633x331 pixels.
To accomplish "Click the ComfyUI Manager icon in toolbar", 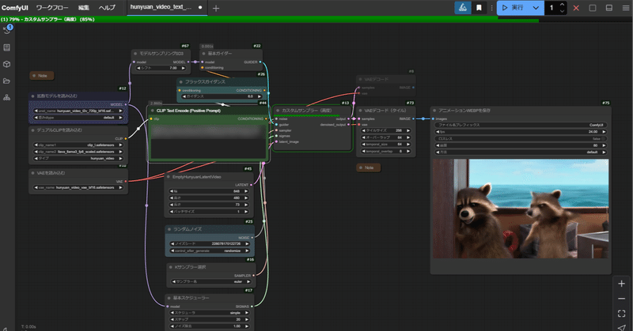I will 463,8.
